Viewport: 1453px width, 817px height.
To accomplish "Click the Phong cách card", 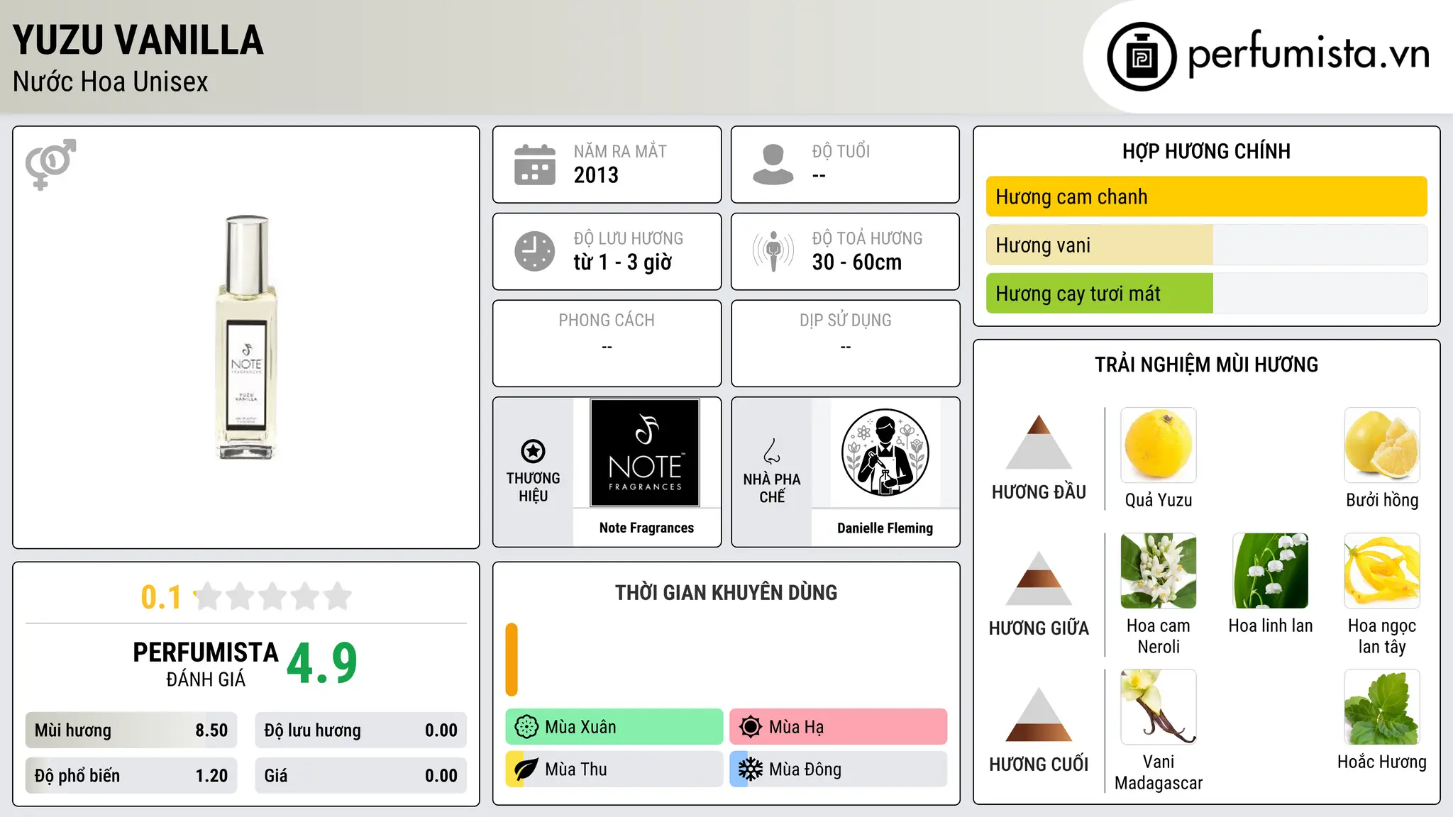I will [607, 343].
